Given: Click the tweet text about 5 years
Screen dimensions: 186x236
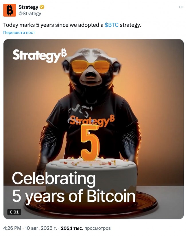Looking at the screenshot, I should coord(72,25).
